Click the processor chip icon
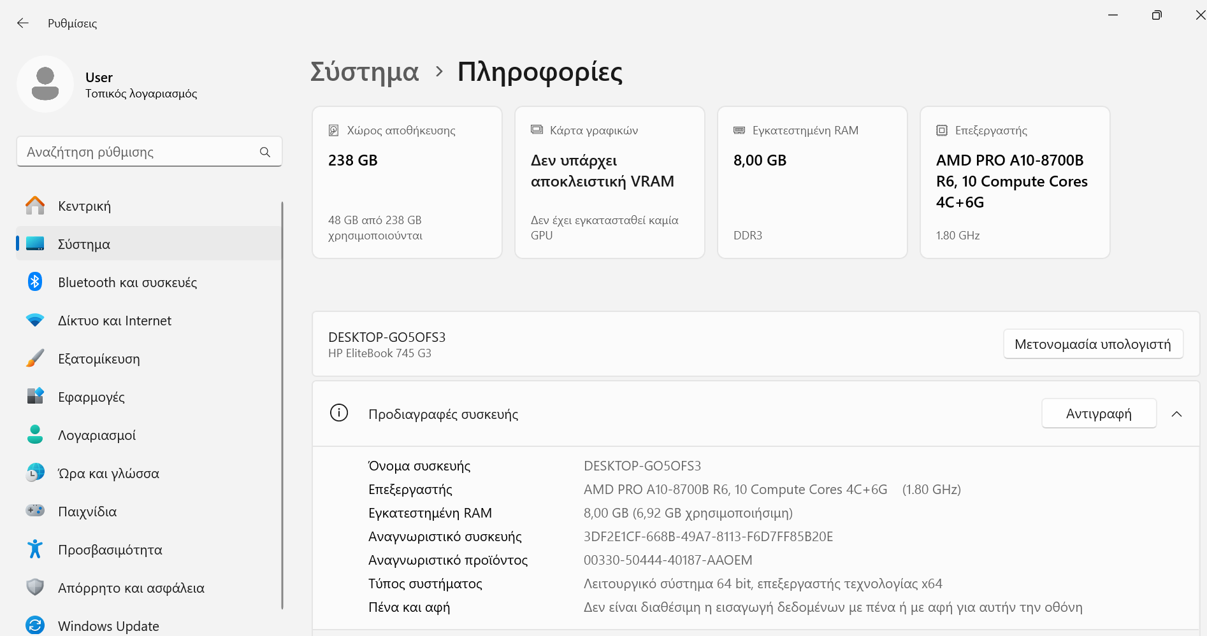The image size is (1207, 636). point(942,131)
